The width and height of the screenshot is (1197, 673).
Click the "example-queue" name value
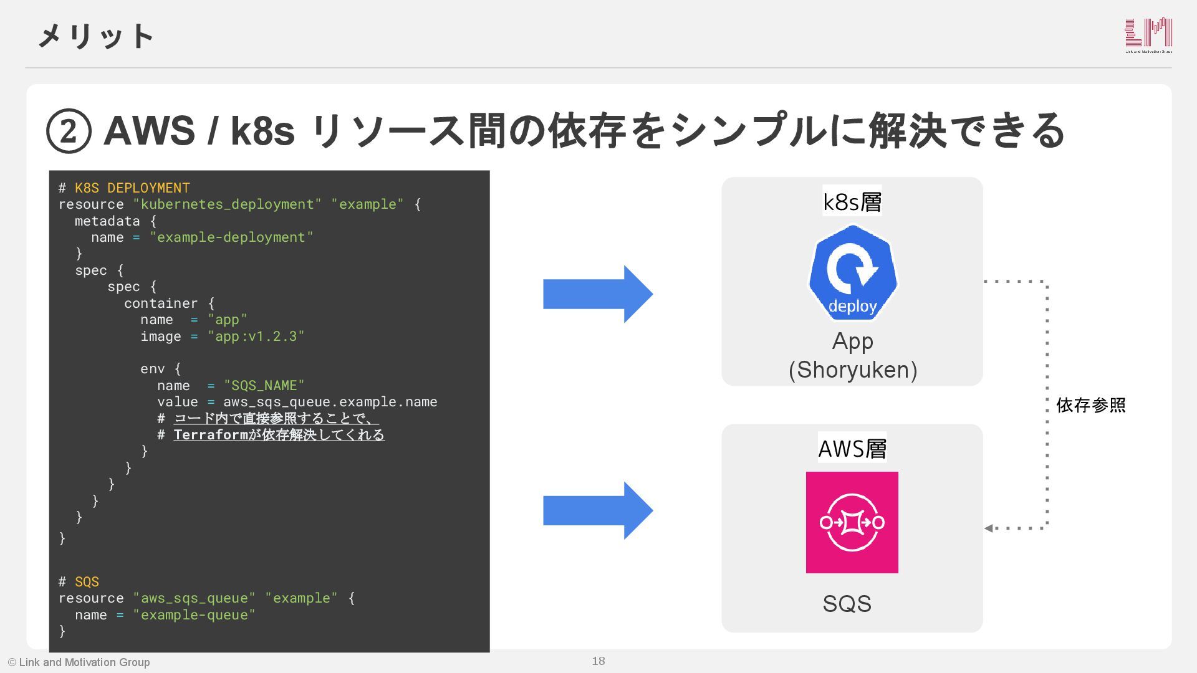(194, 615)
